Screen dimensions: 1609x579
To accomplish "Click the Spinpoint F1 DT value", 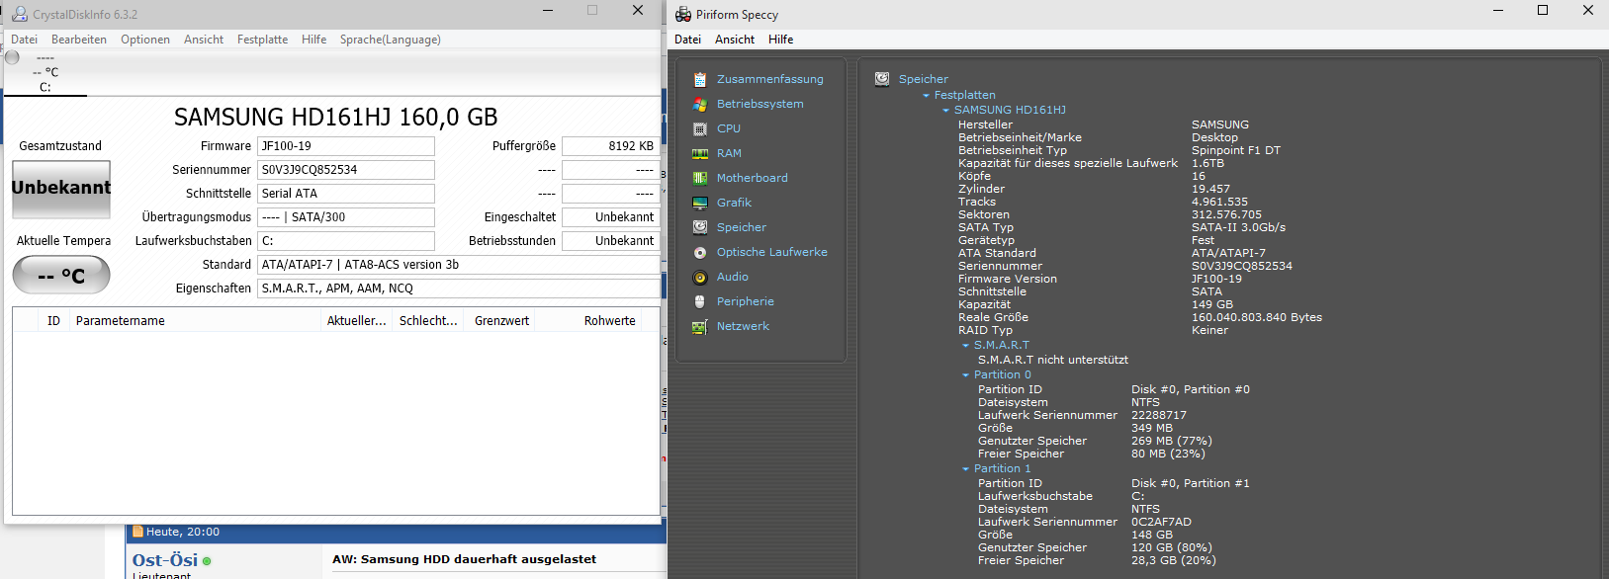I will point(1236,151).
